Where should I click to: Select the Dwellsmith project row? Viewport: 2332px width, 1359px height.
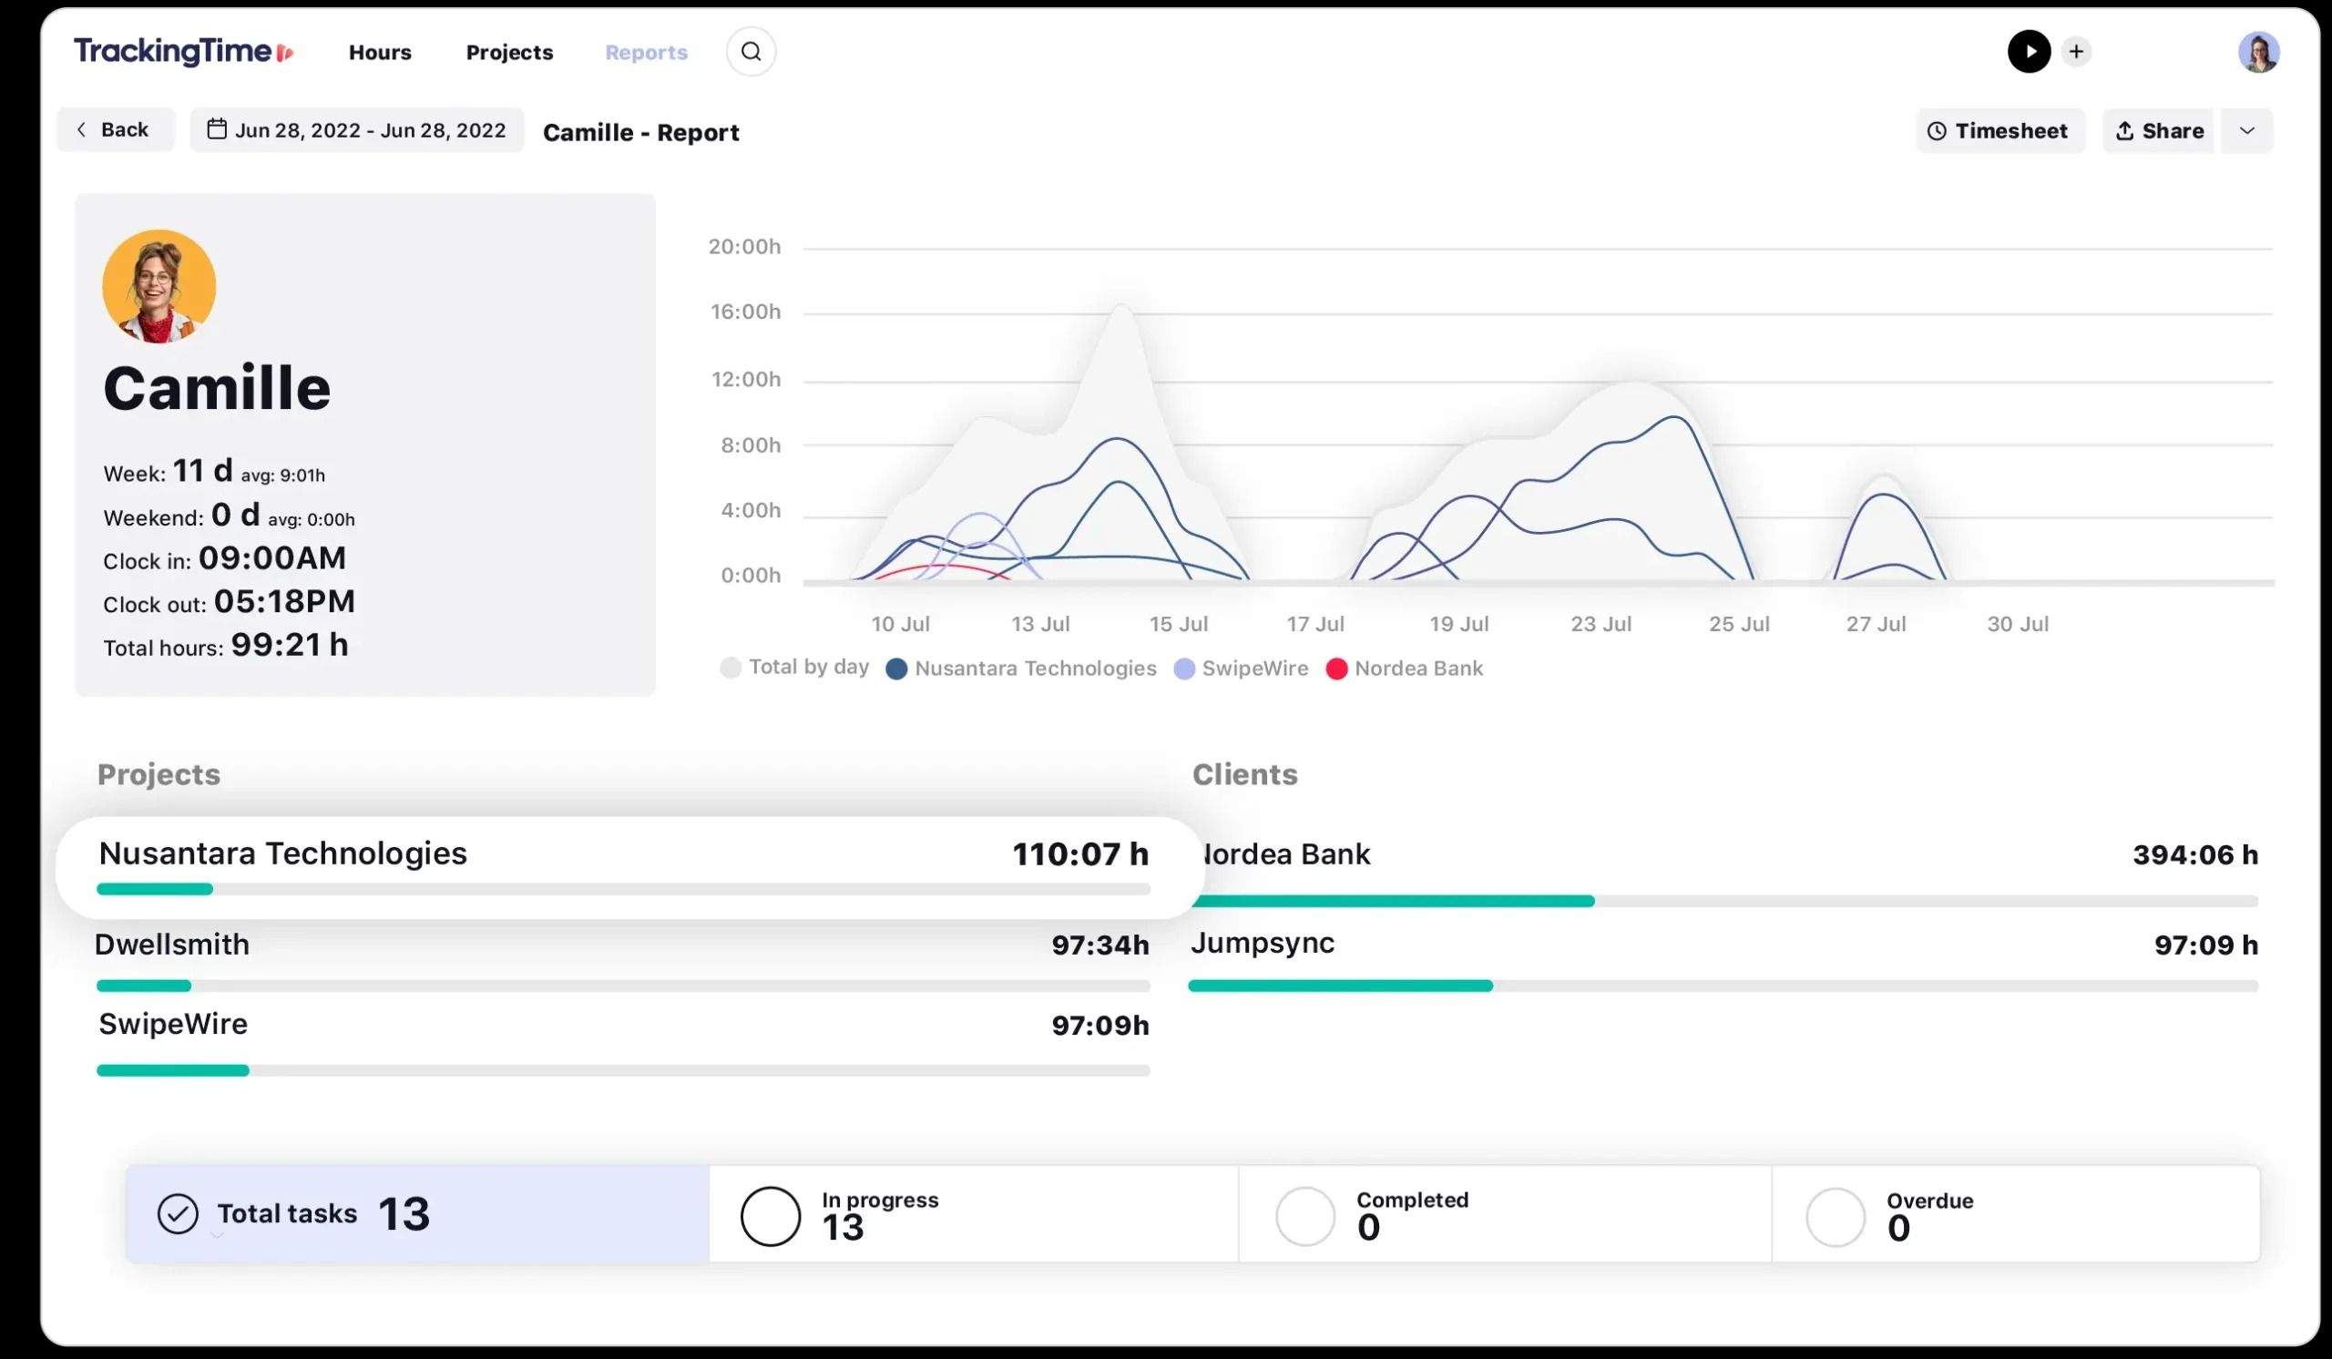click(623, 961)
